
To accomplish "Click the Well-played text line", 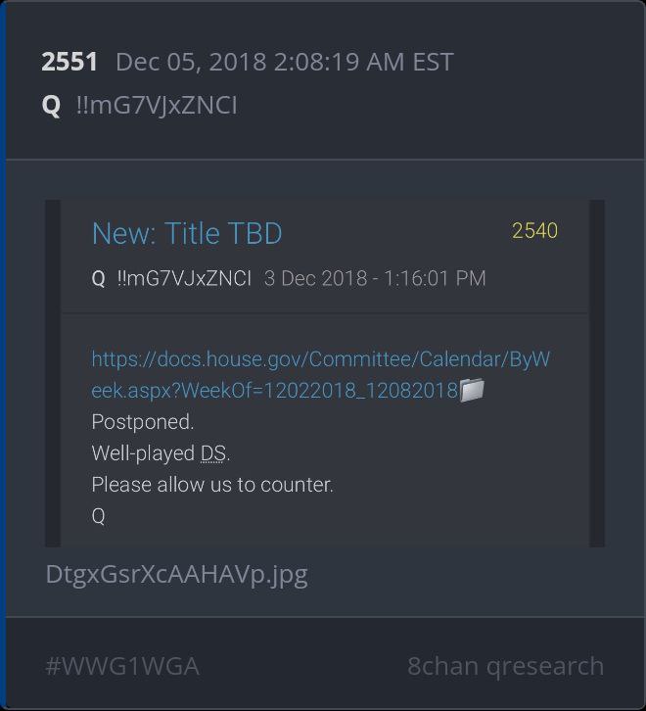I will tap(161, 453).
